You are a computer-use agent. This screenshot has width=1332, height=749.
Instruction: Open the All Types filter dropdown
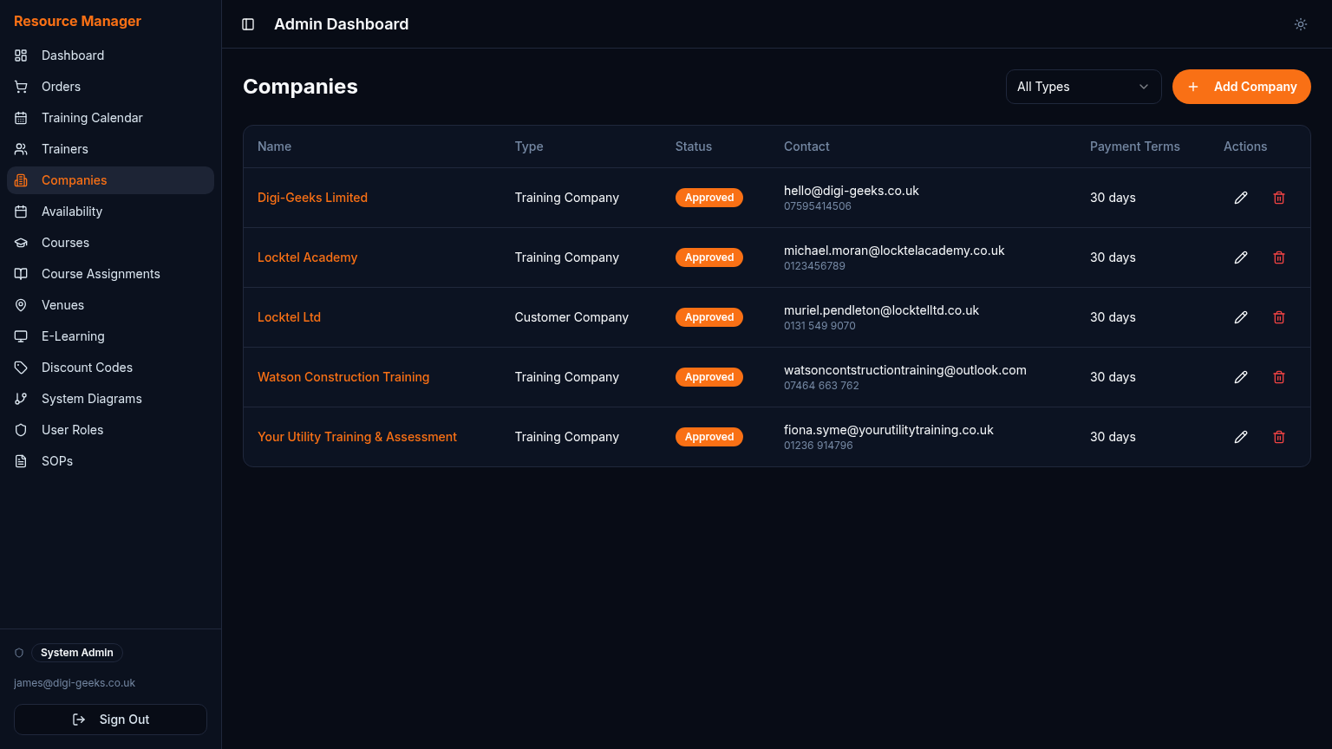click(x=1083, y=87)
